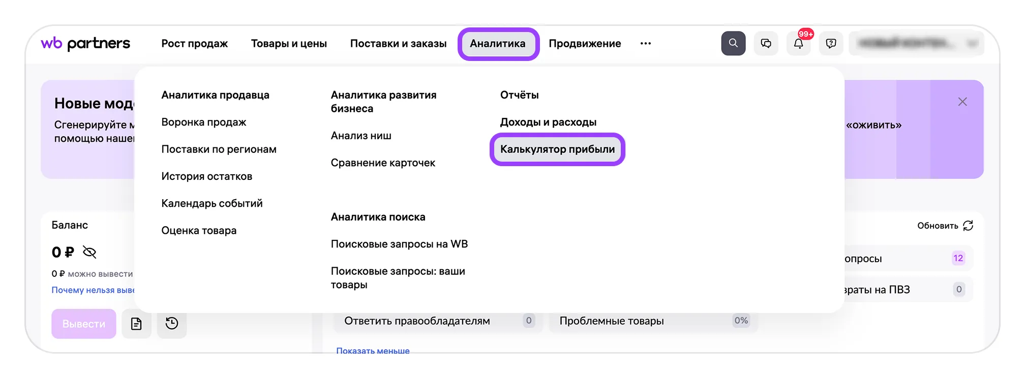1025x378 pixels.
Task: Open Поисковые запросы на WB item
Action: pos(399,244)
